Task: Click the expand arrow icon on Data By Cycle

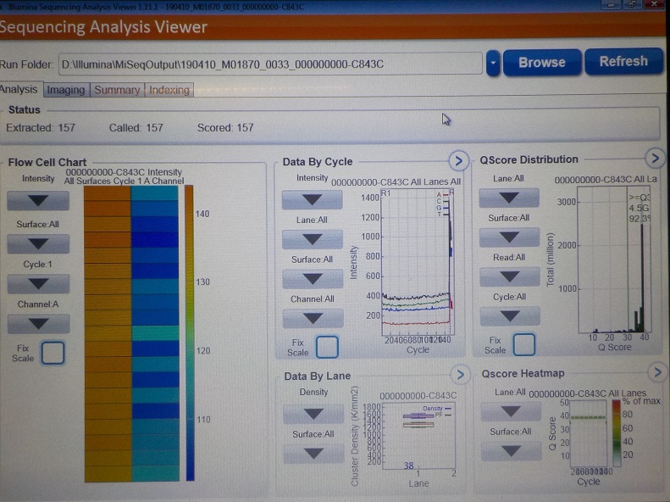Action: [457, 160]
